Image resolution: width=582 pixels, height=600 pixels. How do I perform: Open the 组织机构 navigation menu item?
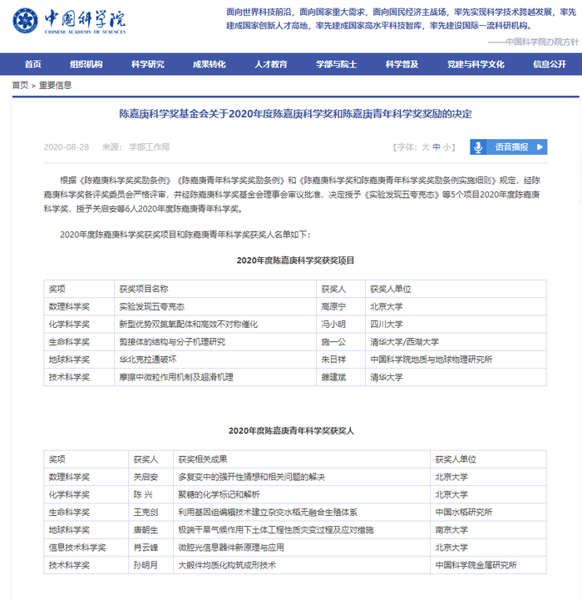(86, 64)
